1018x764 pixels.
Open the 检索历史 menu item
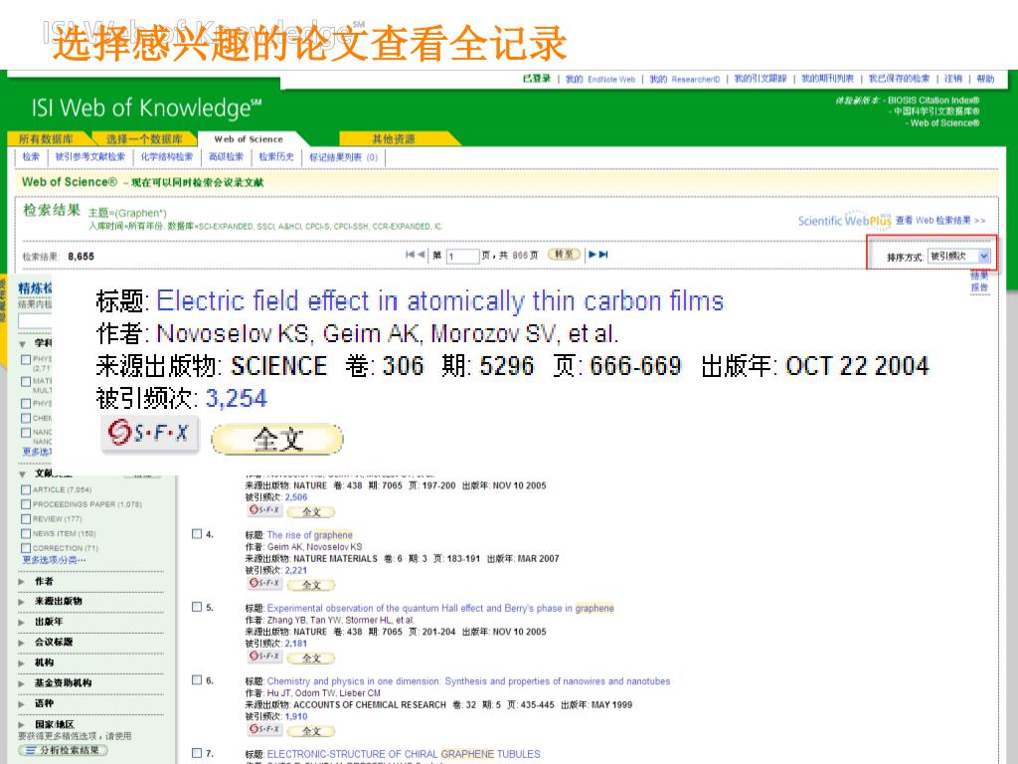pos(276,156)
